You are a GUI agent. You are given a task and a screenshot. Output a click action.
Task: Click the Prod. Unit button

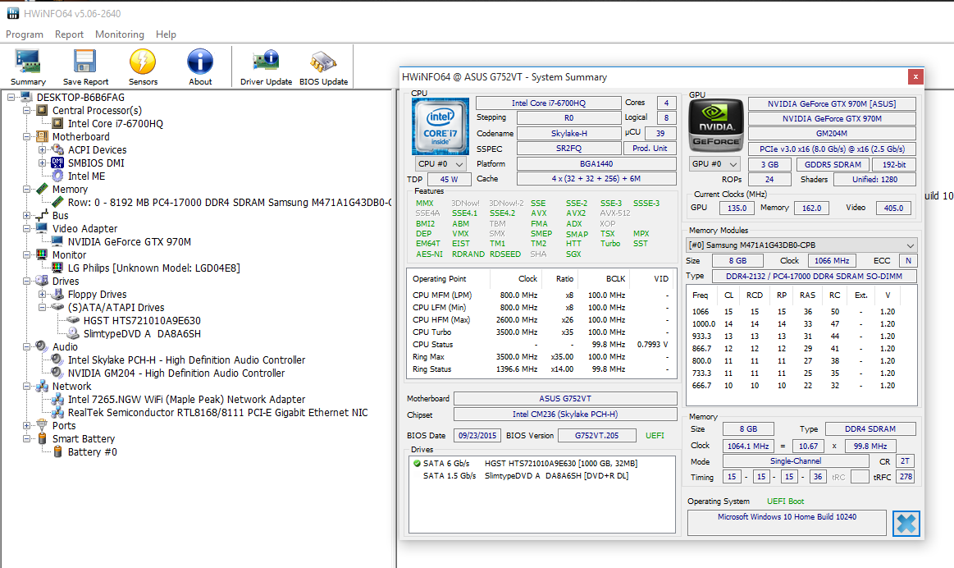pos(650,148)
